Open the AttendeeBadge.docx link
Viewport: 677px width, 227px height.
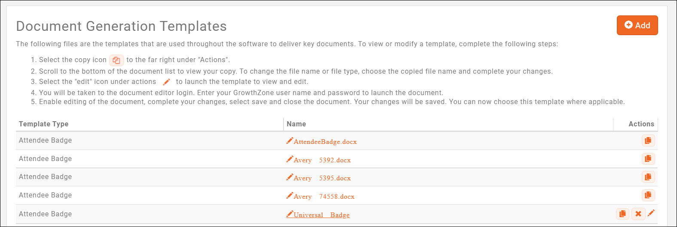tap(325, 142)
